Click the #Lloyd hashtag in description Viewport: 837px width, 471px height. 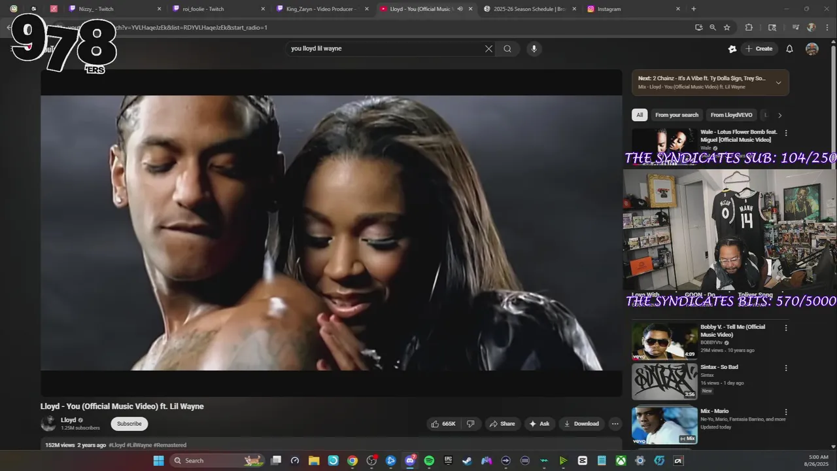(x=117, y=445)
